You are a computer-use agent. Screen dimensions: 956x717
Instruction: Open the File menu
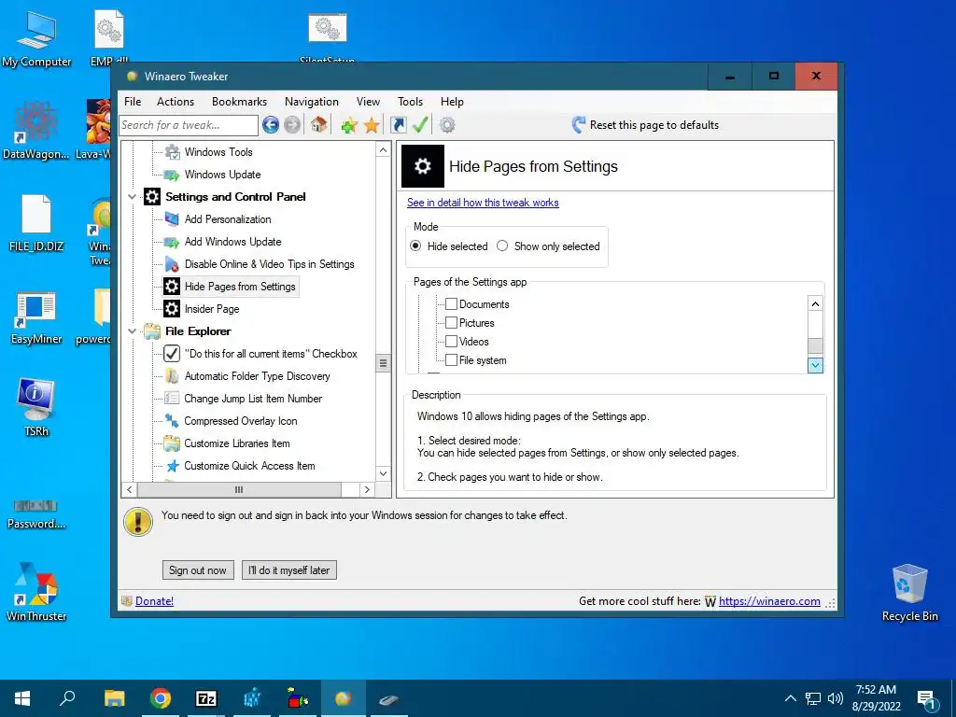click(133, 102)
